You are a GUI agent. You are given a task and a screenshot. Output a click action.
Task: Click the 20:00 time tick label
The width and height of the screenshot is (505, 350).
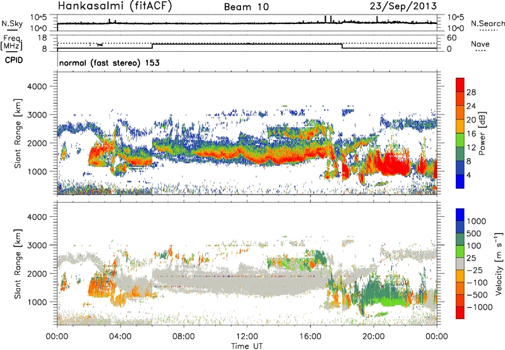(x=374, y=337)
